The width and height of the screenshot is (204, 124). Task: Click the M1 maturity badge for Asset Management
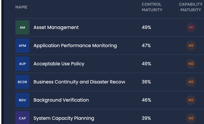[x=191, y=27]
